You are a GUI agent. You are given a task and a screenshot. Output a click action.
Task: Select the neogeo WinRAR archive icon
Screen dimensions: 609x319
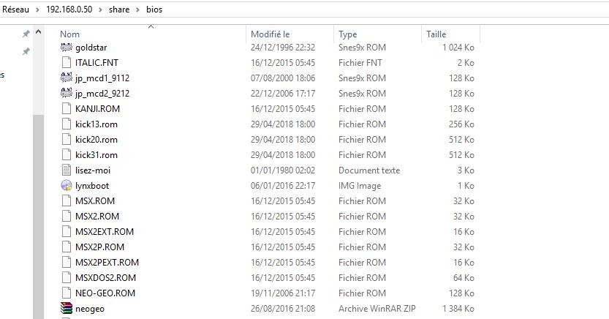tap(67, 309)
